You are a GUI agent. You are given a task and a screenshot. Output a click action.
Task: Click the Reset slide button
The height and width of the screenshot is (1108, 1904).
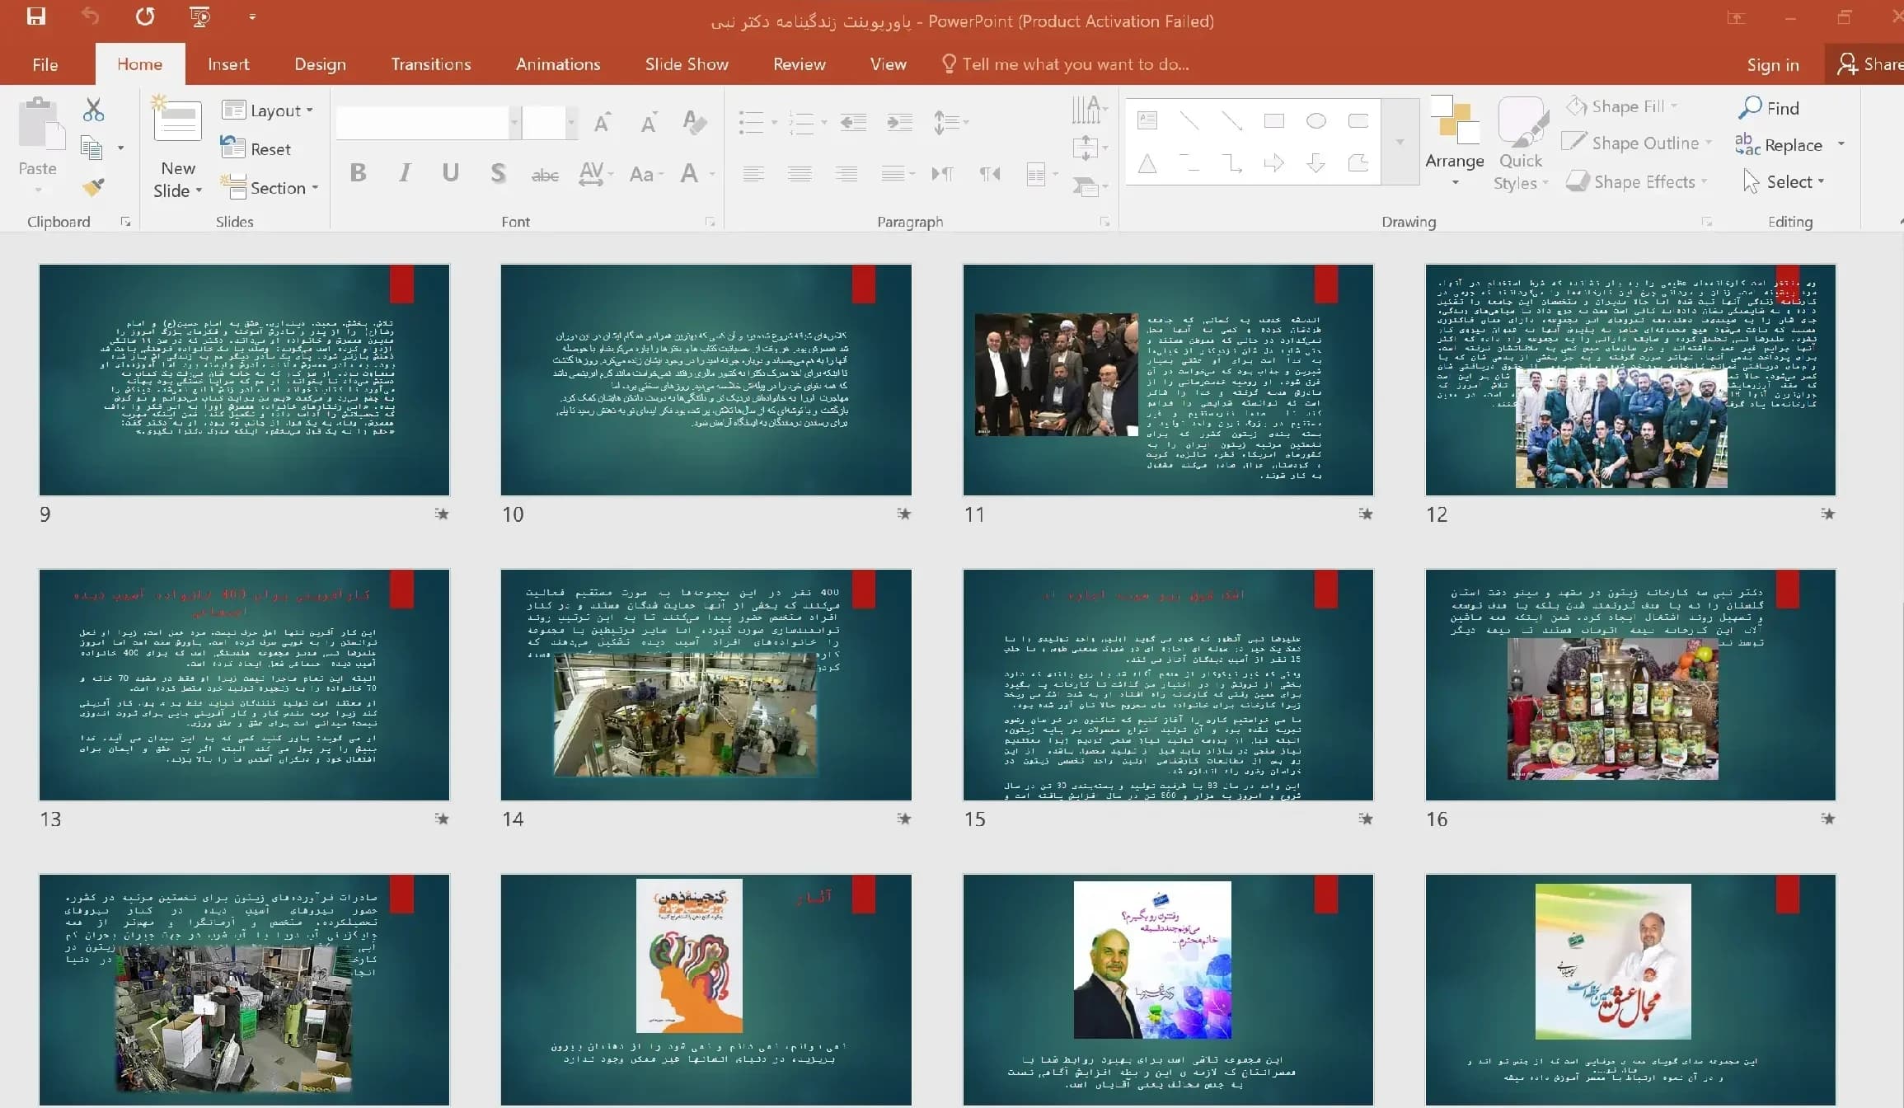click(x=256, y=148)
